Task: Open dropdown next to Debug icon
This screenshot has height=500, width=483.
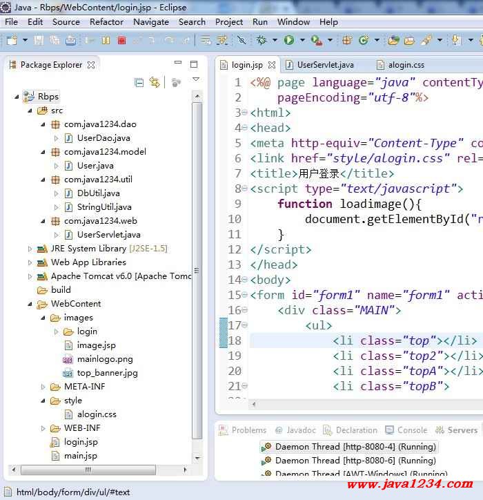Action: [x=275, y=40]
